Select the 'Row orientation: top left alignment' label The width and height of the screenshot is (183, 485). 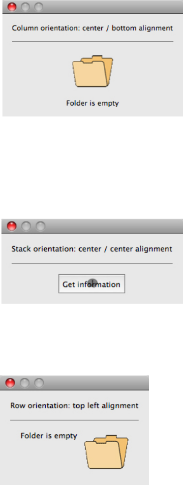(x=74, y=405)
